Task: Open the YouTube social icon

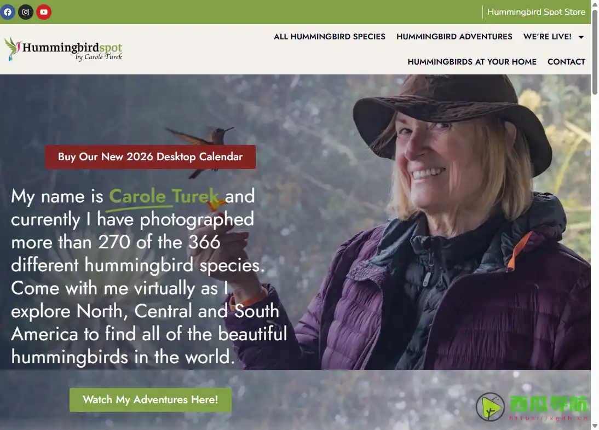Action: [44, 12]
